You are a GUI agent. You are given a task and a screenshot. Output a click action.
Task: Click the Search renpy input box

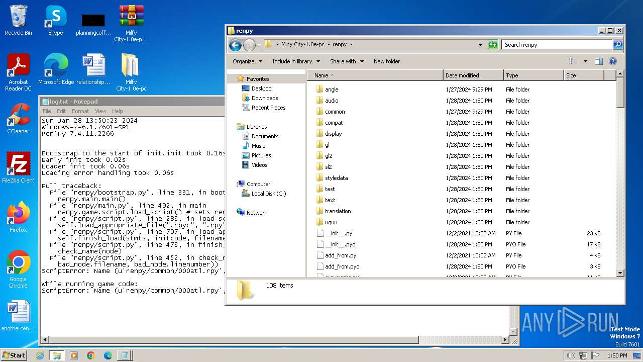coord(557,45)
